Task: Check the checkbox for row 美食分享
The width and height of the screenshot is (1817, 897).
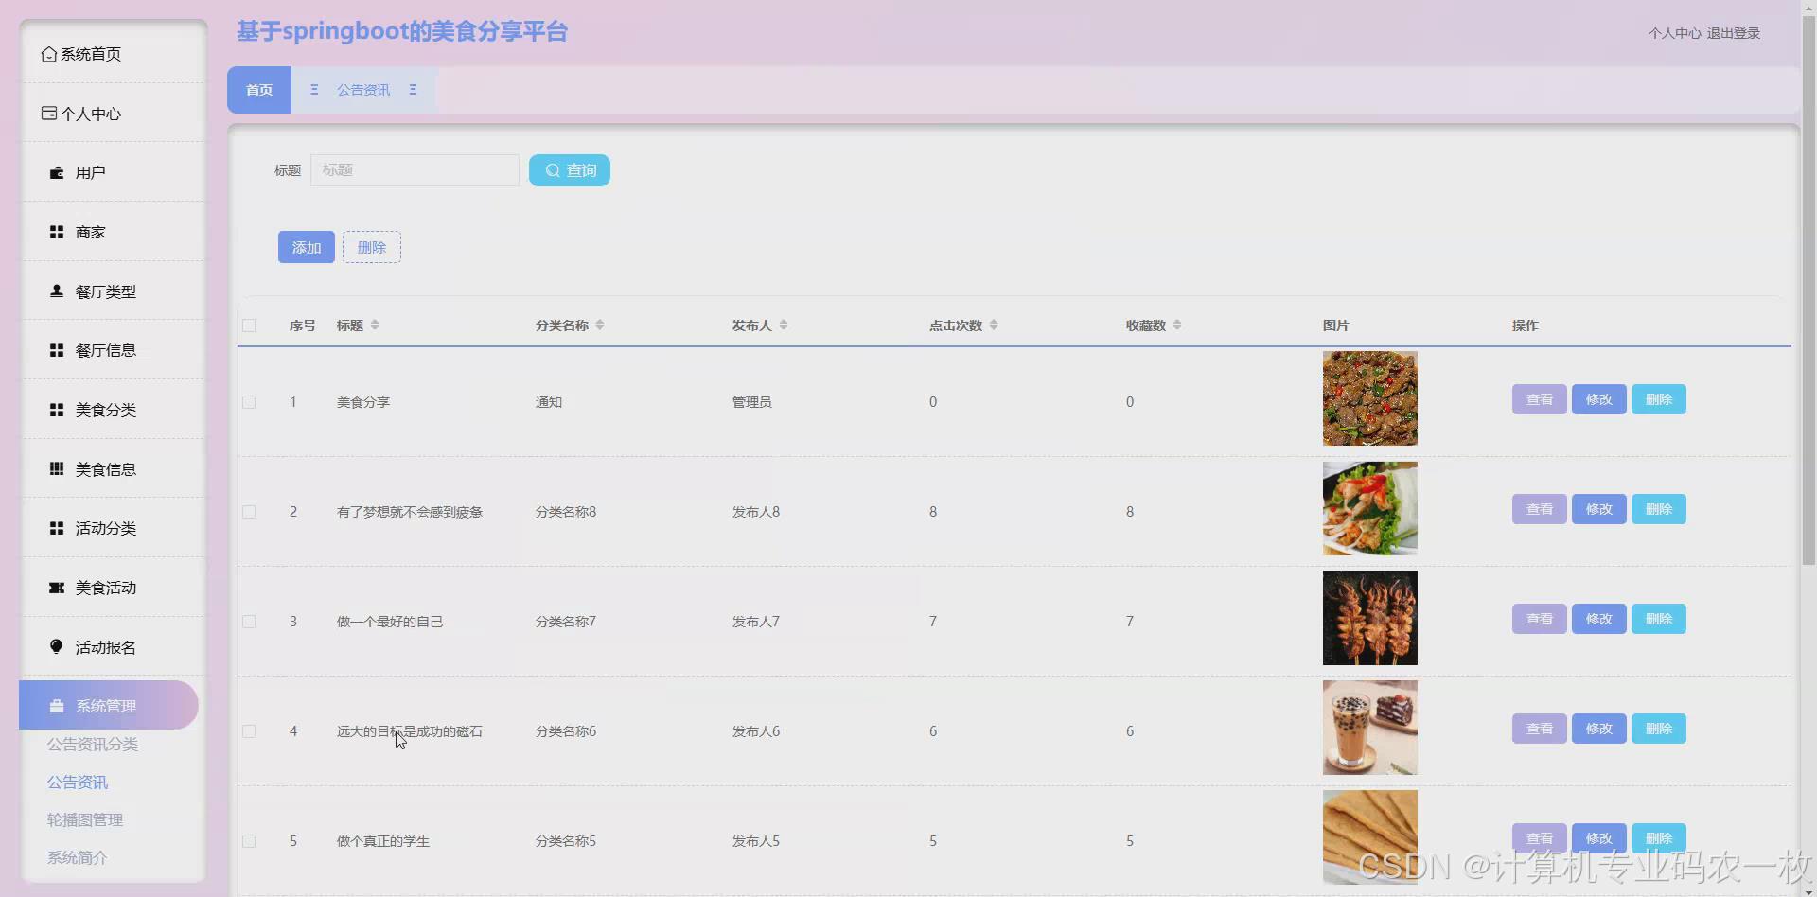Action: (249, 401)
